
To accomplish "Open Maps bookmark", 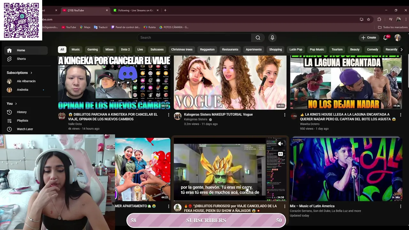I will 85,27.
